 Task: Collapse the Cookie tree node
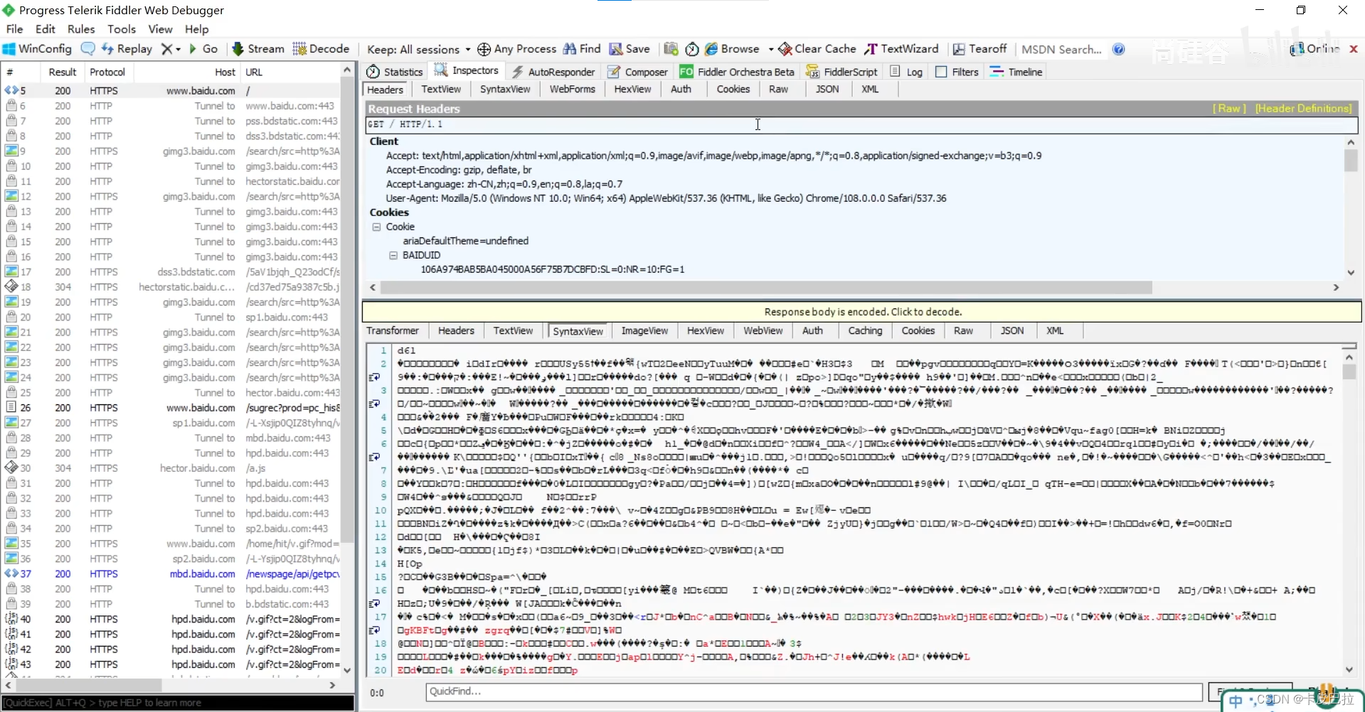[376, 227]
